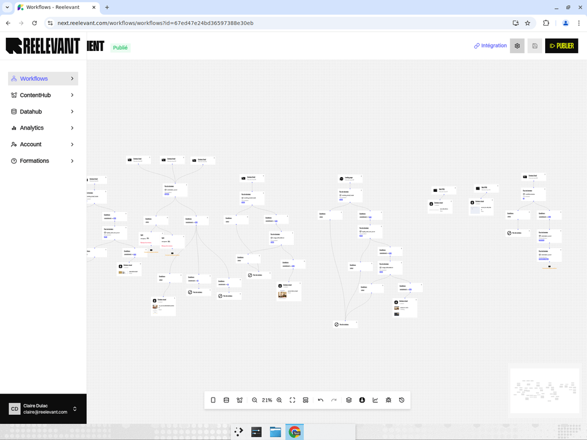Open the layers stack icon
Viewport: 587px width, 440px height.
pos(349,400)
